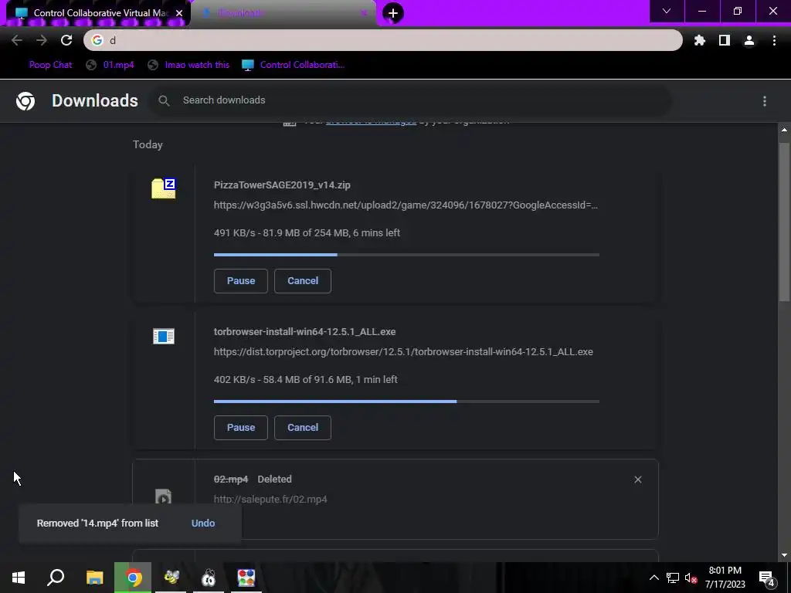Screen dimensions: 791x593
Task: Click the Chrome taskbar icon
Action: 133,578
